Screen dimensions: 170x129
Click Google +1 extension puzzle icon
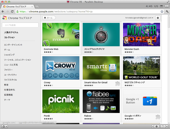158,117
